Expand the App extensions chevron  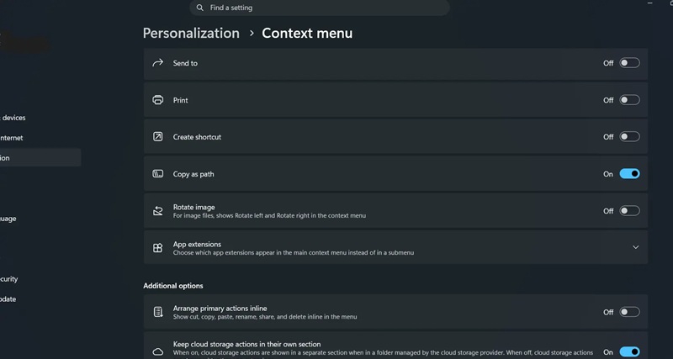click(636, 247)
